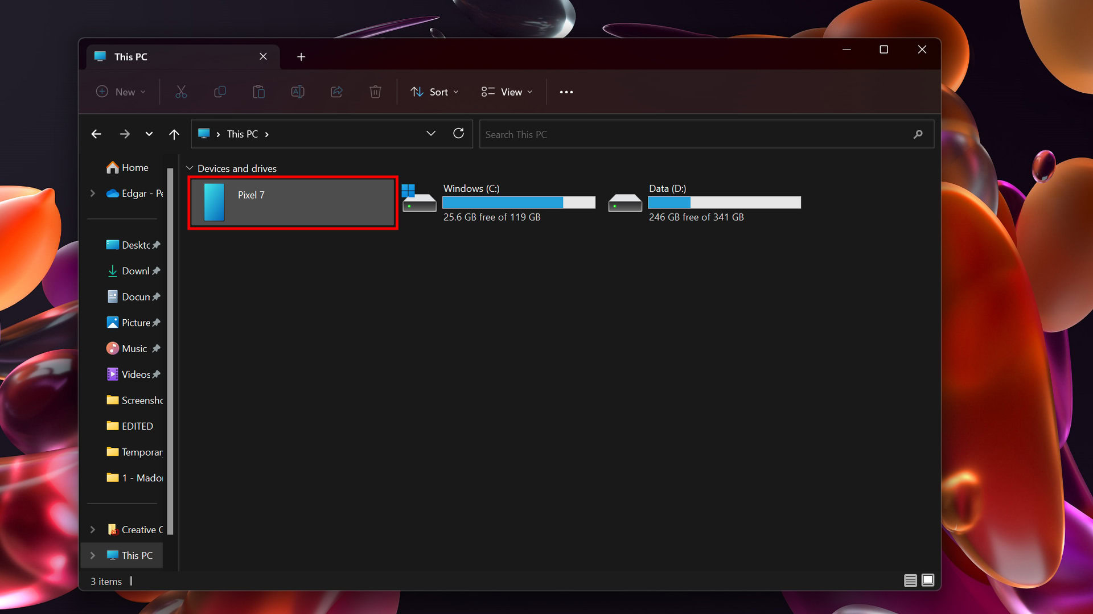The width and height of the screenshot is (1093, 614).
Task: Open the Sort dropdown menu
Action: [434, 92]
